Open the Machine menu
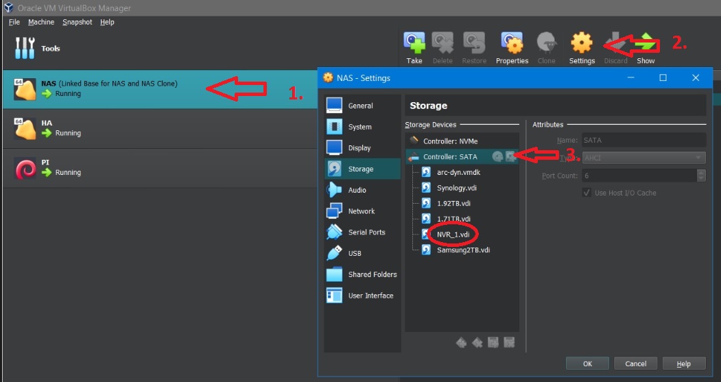Viewport: 721px width, 382px height. pyautogui.click(x=41, y=22)
